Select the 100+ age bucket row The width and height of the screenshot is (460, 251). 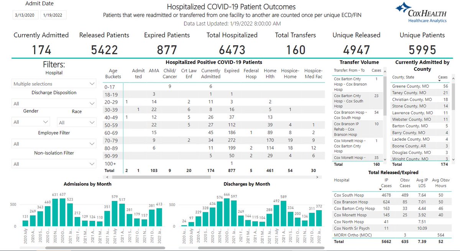tap(214, 163)
